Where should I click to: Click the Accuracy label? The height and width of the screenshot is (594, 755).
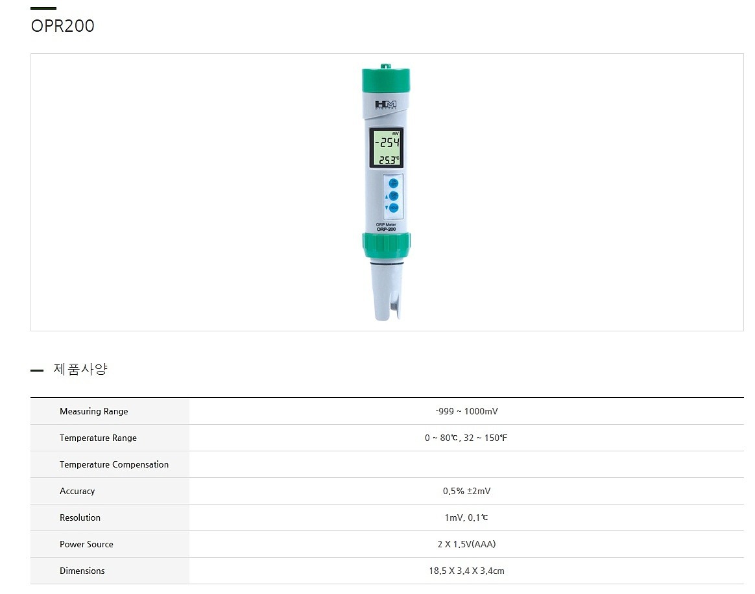[77, 491]
